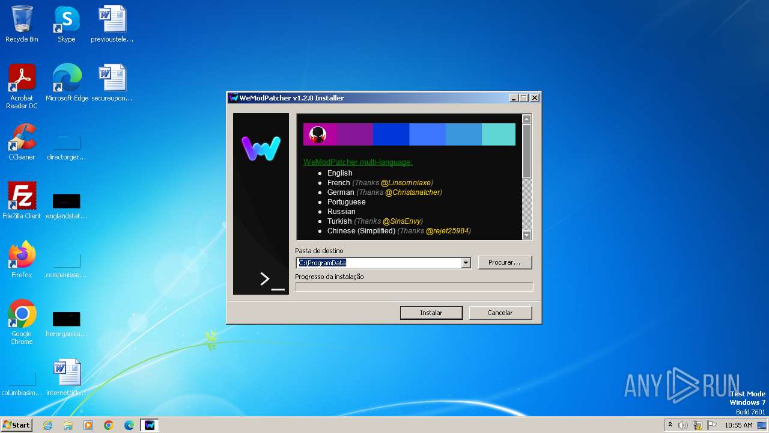Launch the Google Chrome desktop shortcut

pos(22,322)
